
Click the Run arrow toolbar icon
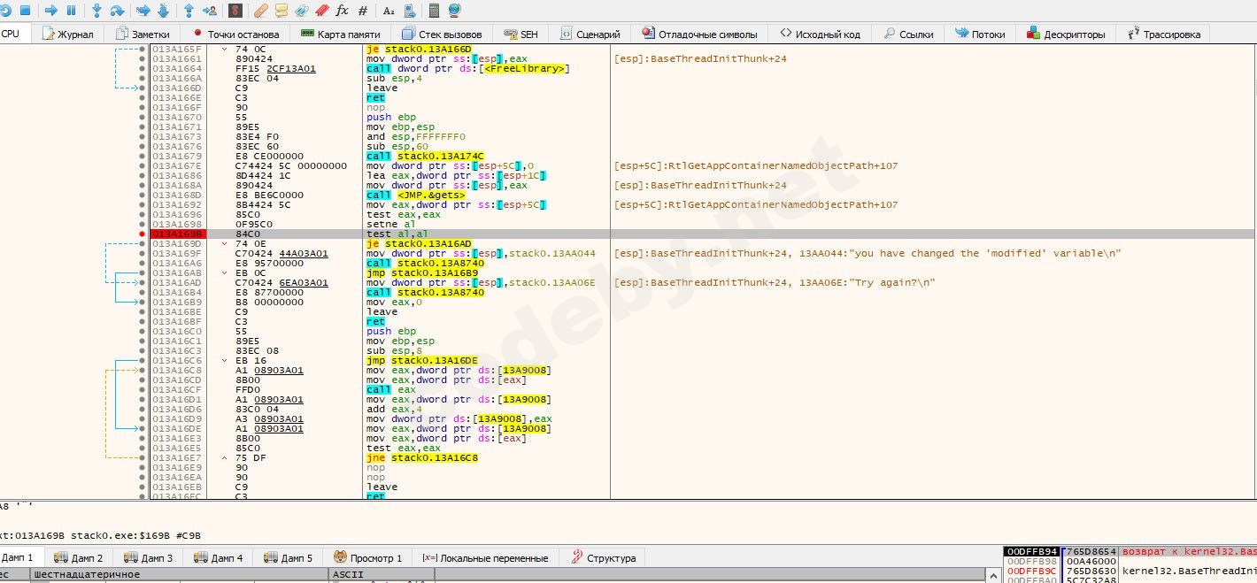tap(50, 11)
